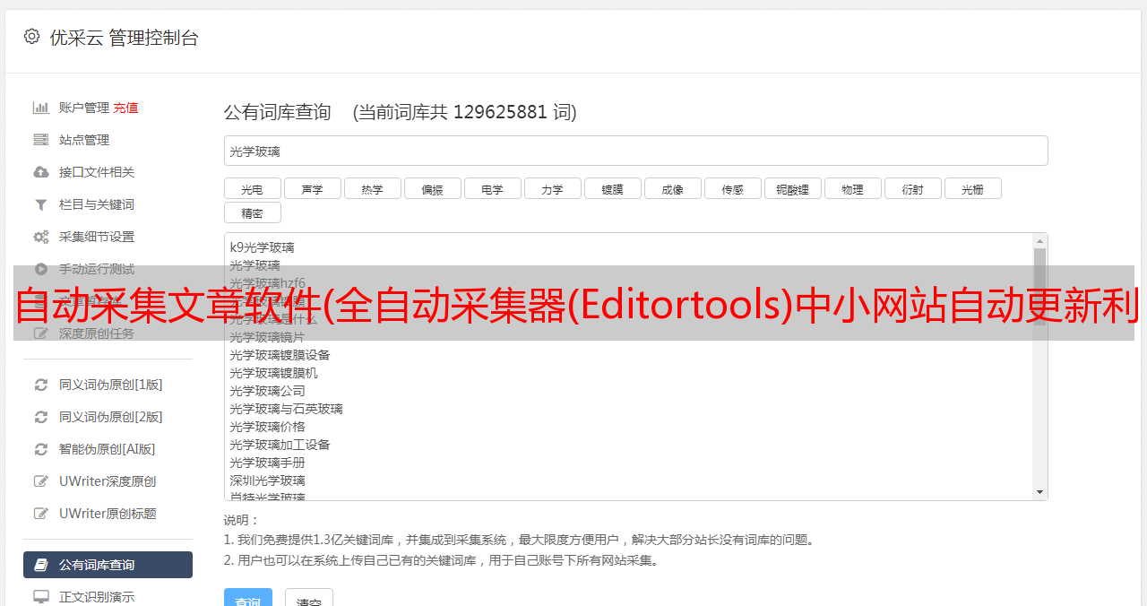The height and width of the screenshot is (606, 1147).
Task: Select 光学玻璃镀膜设备 in the results list
Action: point(280,355)
